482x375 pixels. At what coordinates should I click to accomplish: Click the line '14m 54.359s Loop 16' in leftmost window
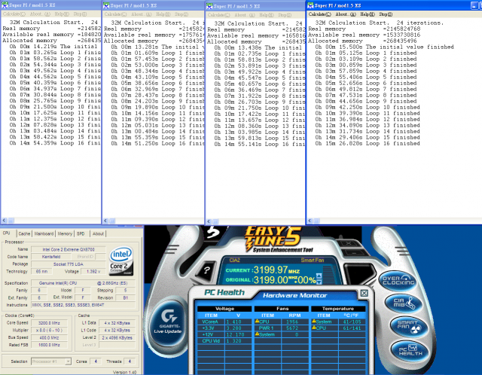[55, 143]
